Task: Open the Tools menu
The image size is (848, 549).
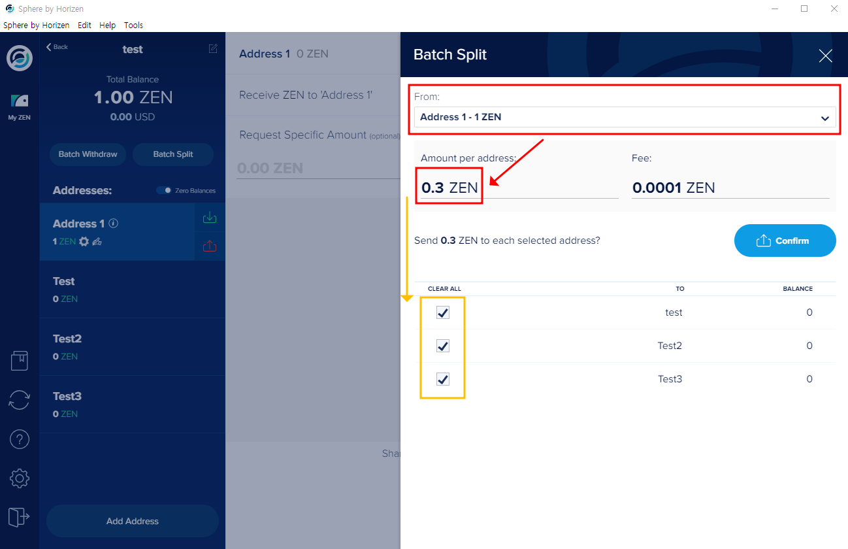Action: click(x=133, y=25)
